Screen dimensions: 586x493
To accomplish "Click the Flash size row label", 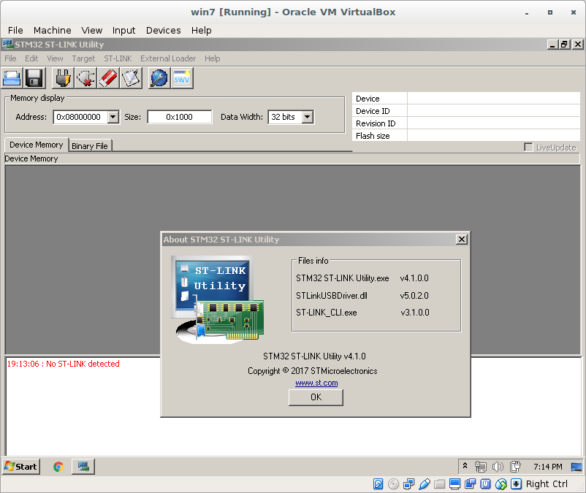I will [373, 136].
